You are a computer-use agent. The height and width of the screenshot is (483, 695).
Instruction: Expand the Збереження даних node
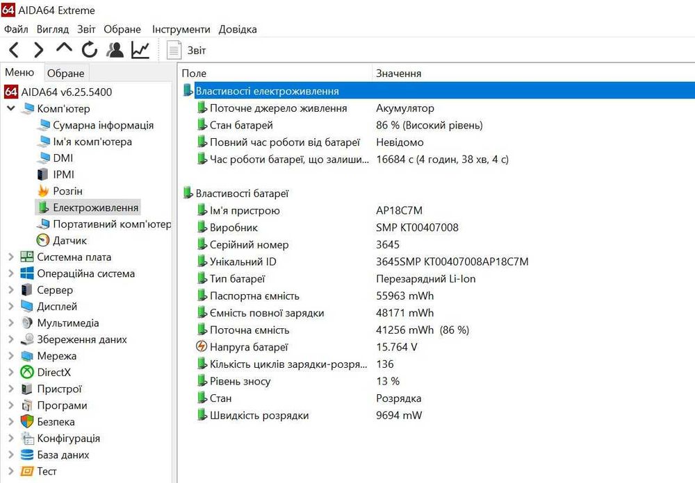11,339
